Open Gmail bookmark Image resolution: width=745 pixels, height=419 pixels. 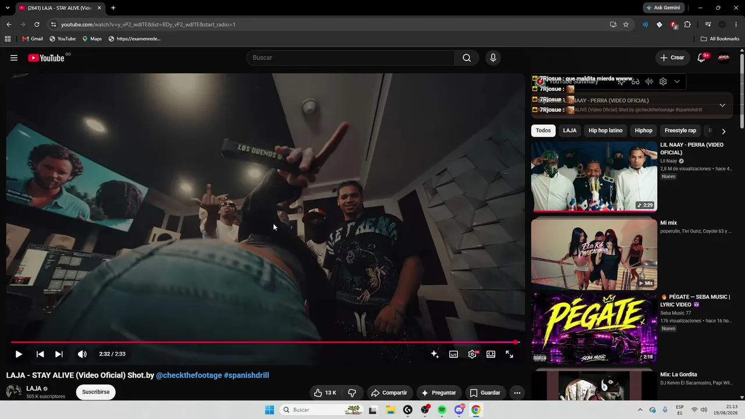33,39
